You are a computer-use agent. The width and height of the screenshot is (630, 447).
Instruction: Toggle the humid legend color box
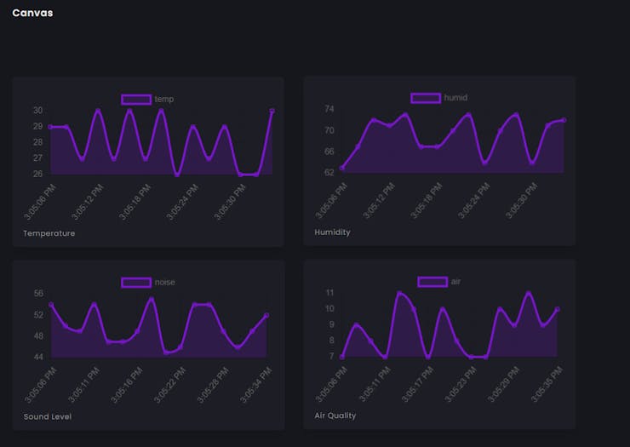[x=426, y=98]
